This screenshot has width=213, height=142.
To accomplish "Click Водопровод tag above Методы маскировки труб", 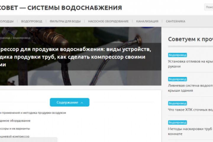I will pyautogui.click(x=177, y=122).
